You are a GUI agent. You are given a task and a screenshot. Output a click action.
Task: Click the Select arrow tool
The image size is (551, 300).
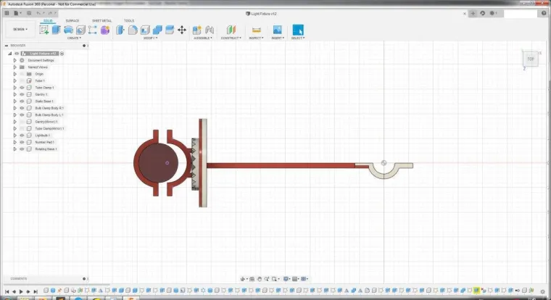pyautogui.click(x=297, y=30)
